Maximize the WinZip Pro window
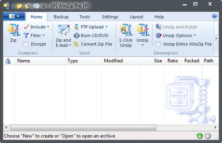Viewport: 222px width, 143px height. click(195, 4)
